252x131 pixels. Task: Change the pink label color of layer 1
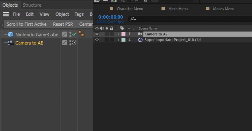coord(123,34)
